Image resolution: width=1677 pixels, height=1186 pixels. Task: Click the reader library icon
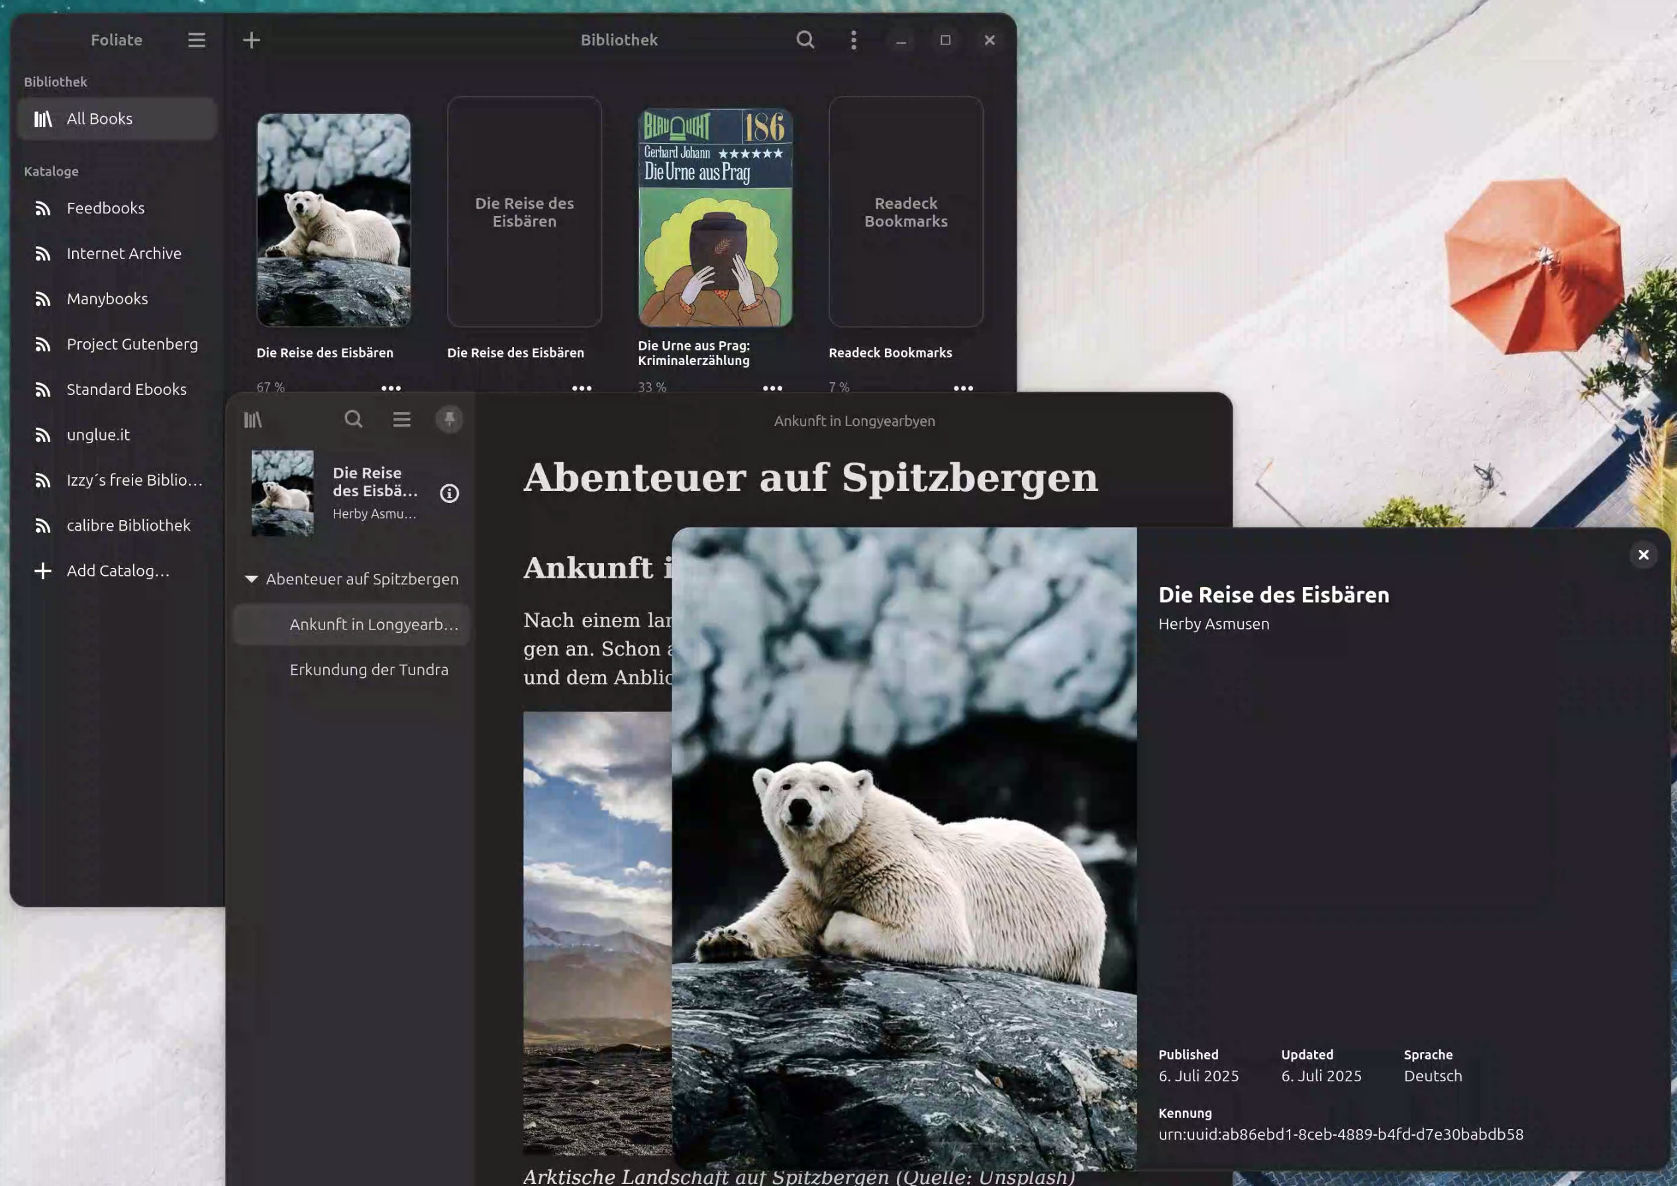coord(253,419)
